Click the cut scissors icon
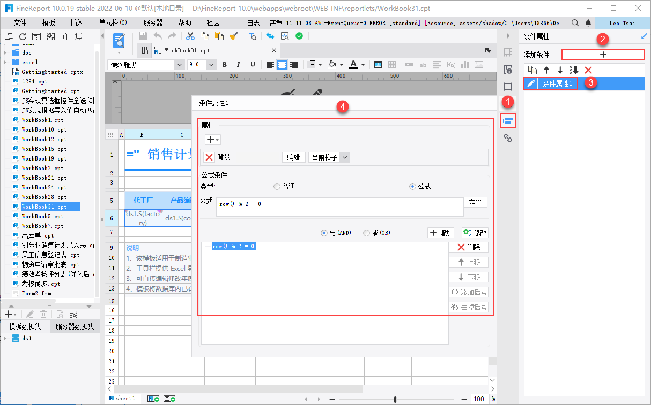 coord(190,36)
